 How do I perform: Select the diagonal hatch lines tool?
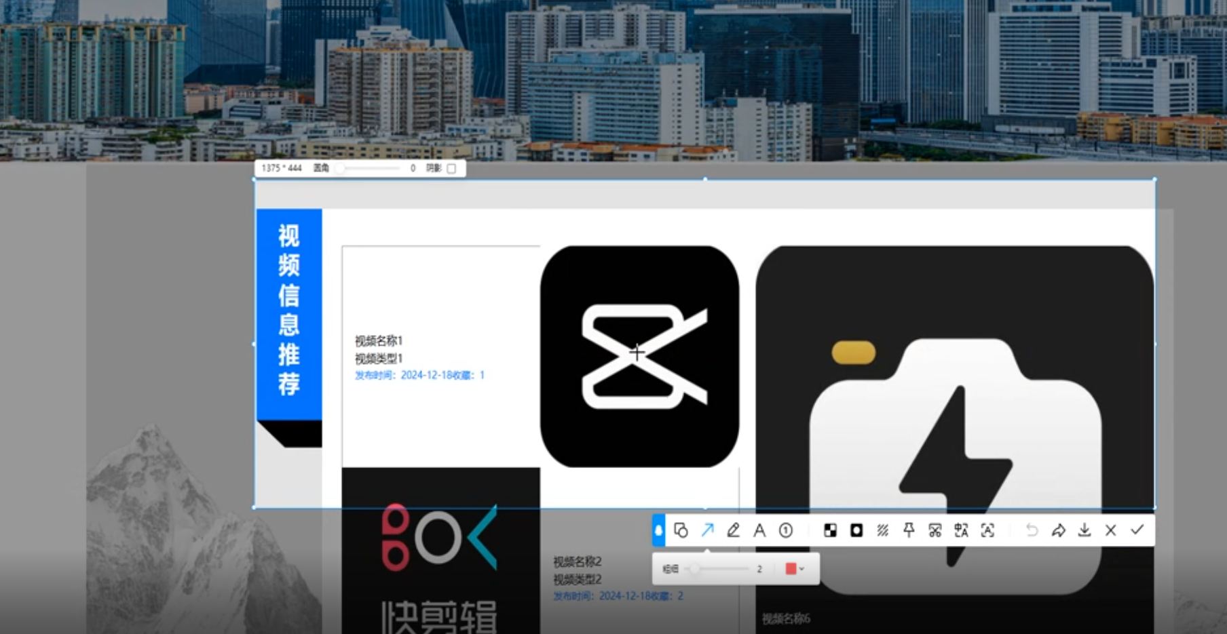[x=883, y=530]
